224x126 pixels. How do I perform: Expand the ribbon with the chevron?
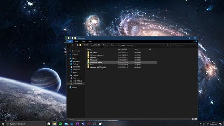pyautogui.click(x=194, y=41)
